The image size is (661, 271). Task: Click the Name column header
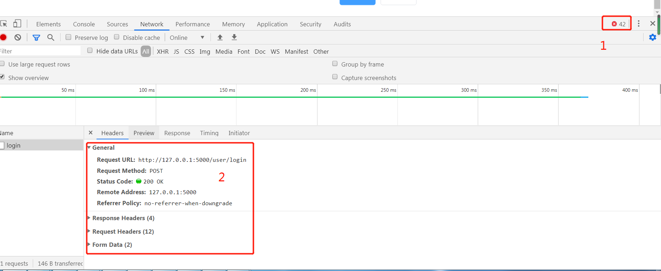point(42,133)
